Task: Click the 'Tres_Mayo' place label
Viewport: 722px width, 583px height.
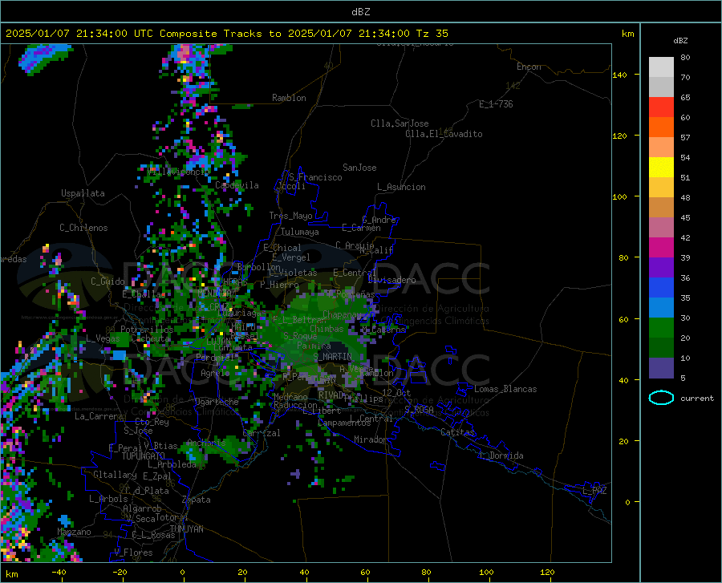Action: click(290, 216)
